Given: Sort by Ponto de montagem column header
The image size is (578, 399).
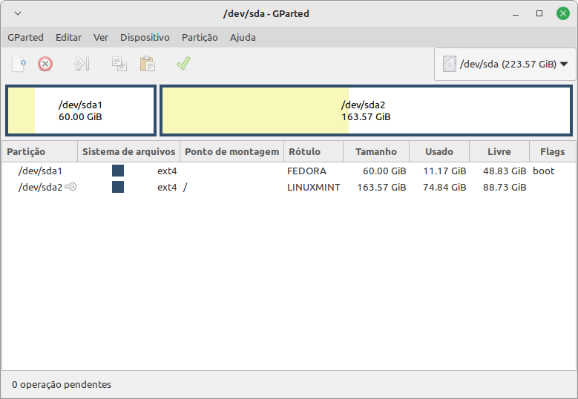Looking at the screenshot, I should 231,151.
